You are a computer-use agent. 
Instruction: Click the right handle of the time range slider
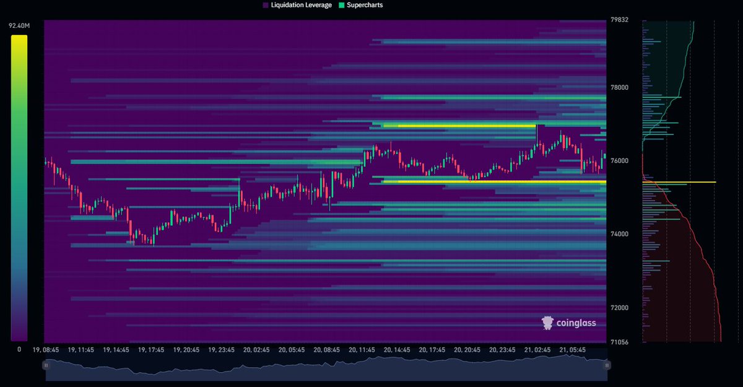coord(607,365)
